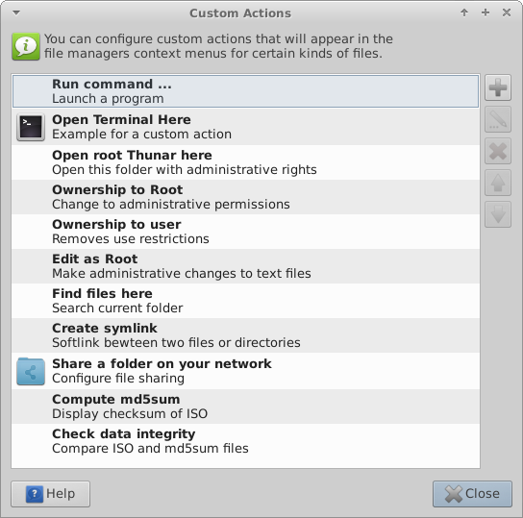Image resolution: width=523 pixels, height=518 pixels.
Task: Select the Compute md5sum action
Action: [x=245, y=407]
